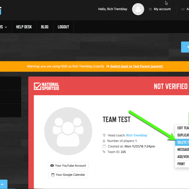Click the scroll-to-top arrow button
Screen dimensions: 189x189
(3, 184)
